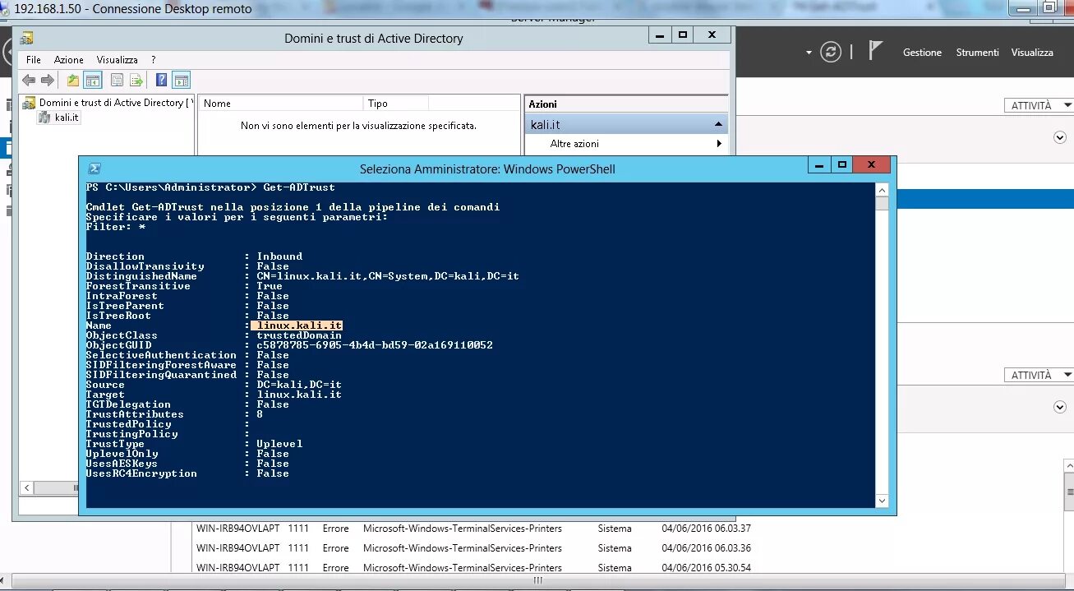
Task: Open the upper ATTIVITÀ dropdown
Action: pos(1039,105)
